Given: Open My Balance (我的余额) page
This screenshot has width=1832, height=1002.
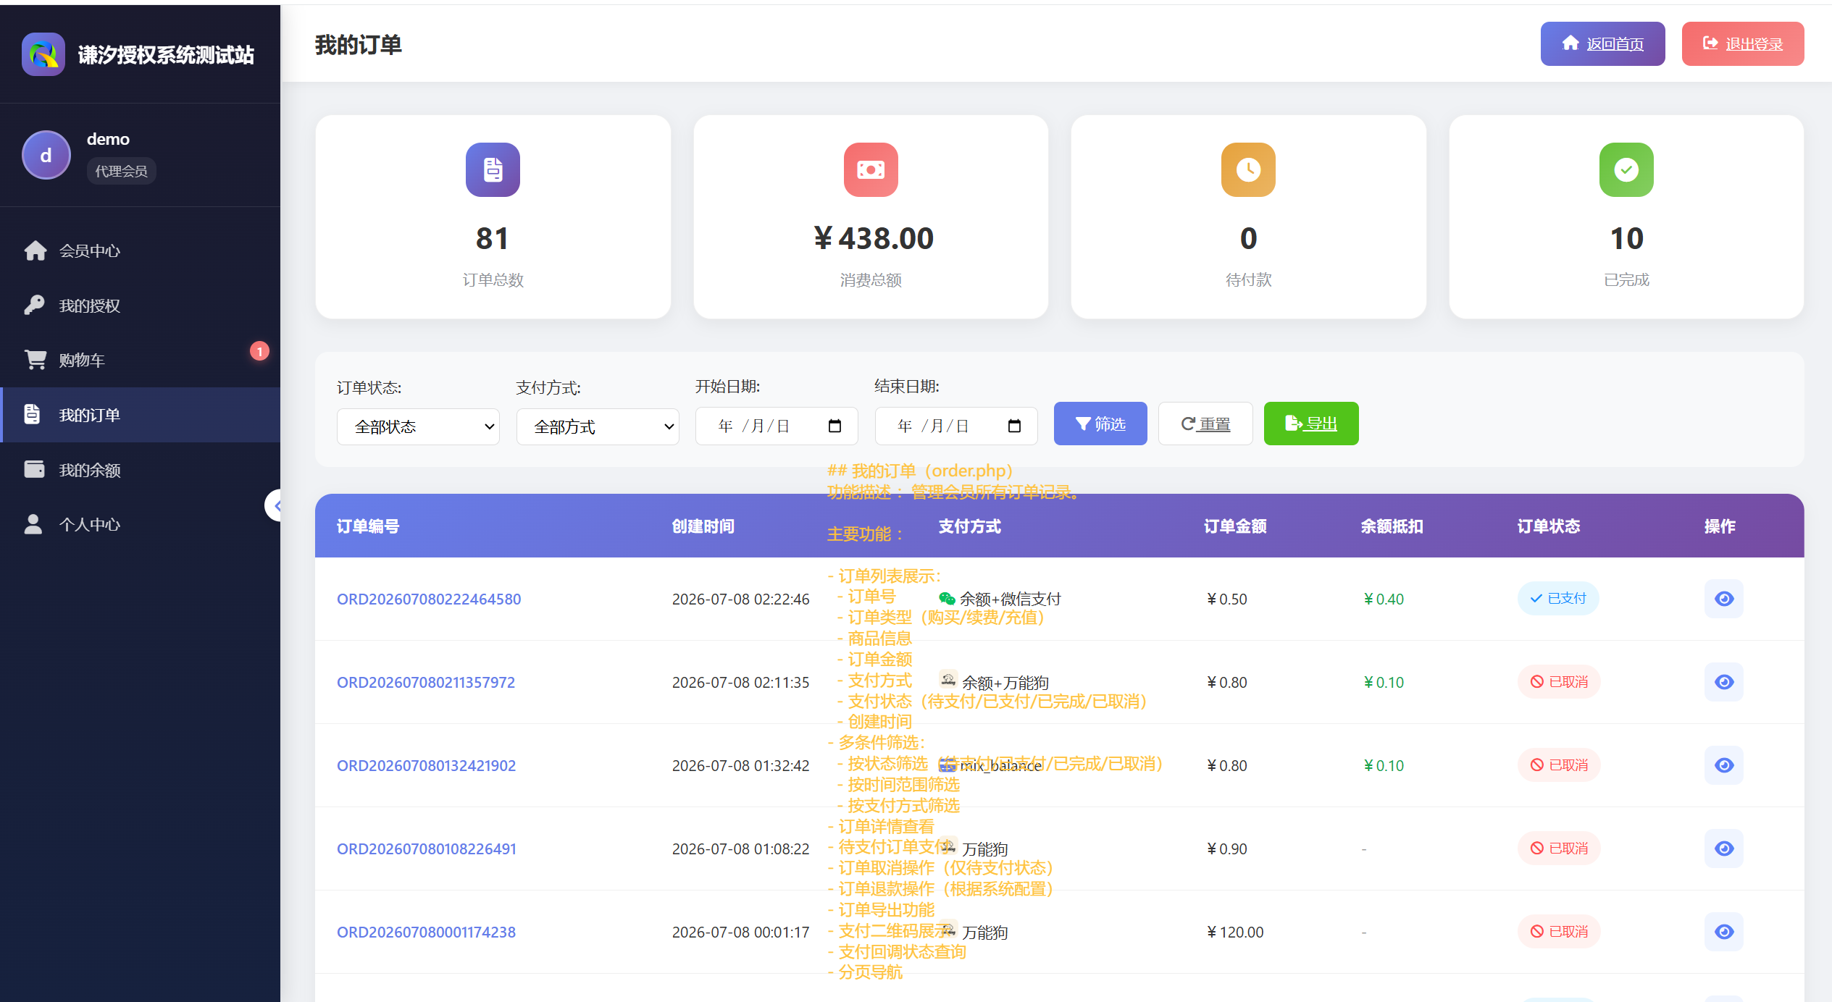Looking at the screenshot, I should pos(140,470).
